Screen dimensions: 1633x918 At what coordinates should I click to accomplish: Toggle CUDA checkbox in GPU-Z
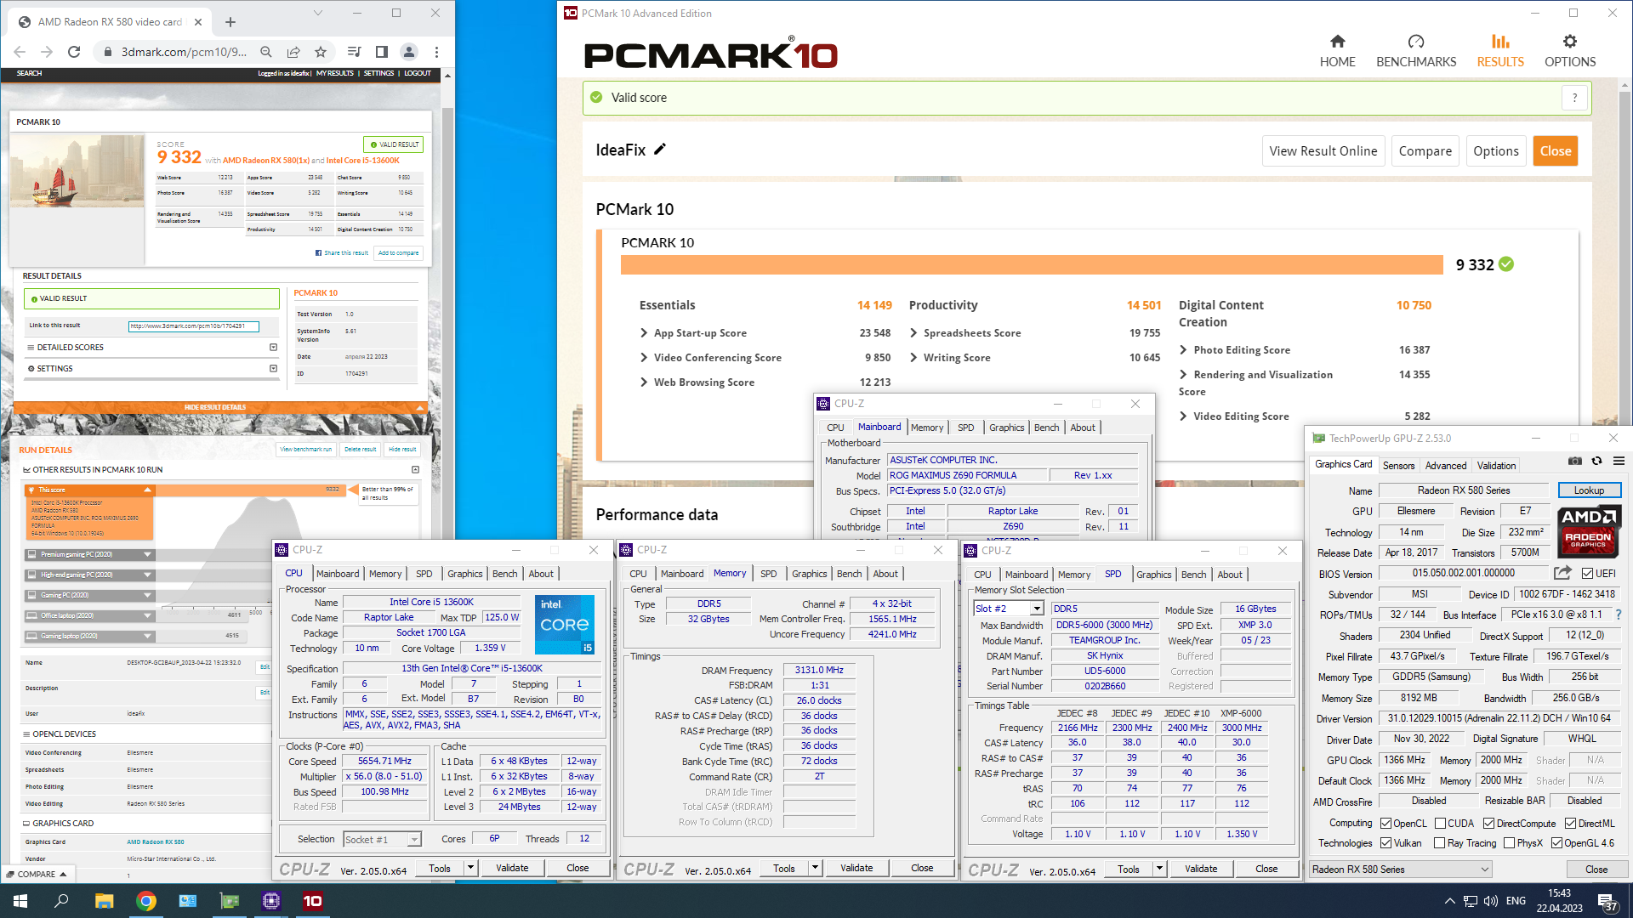coord(1440,823)
